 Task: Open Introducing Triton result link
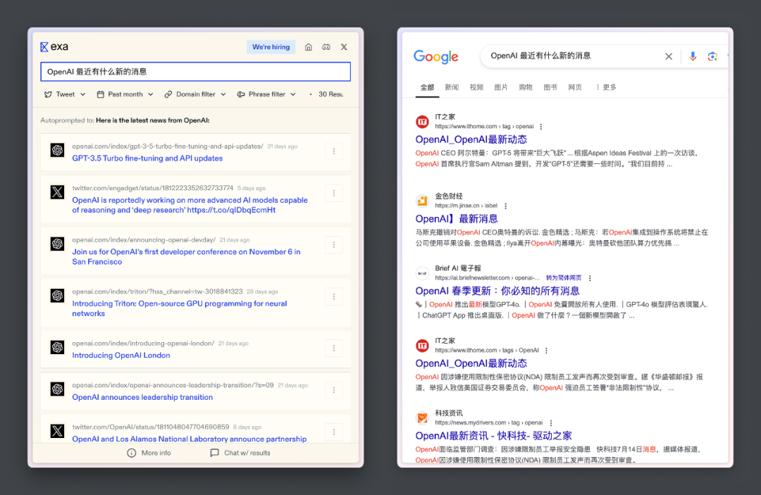(x=180, y=308)
